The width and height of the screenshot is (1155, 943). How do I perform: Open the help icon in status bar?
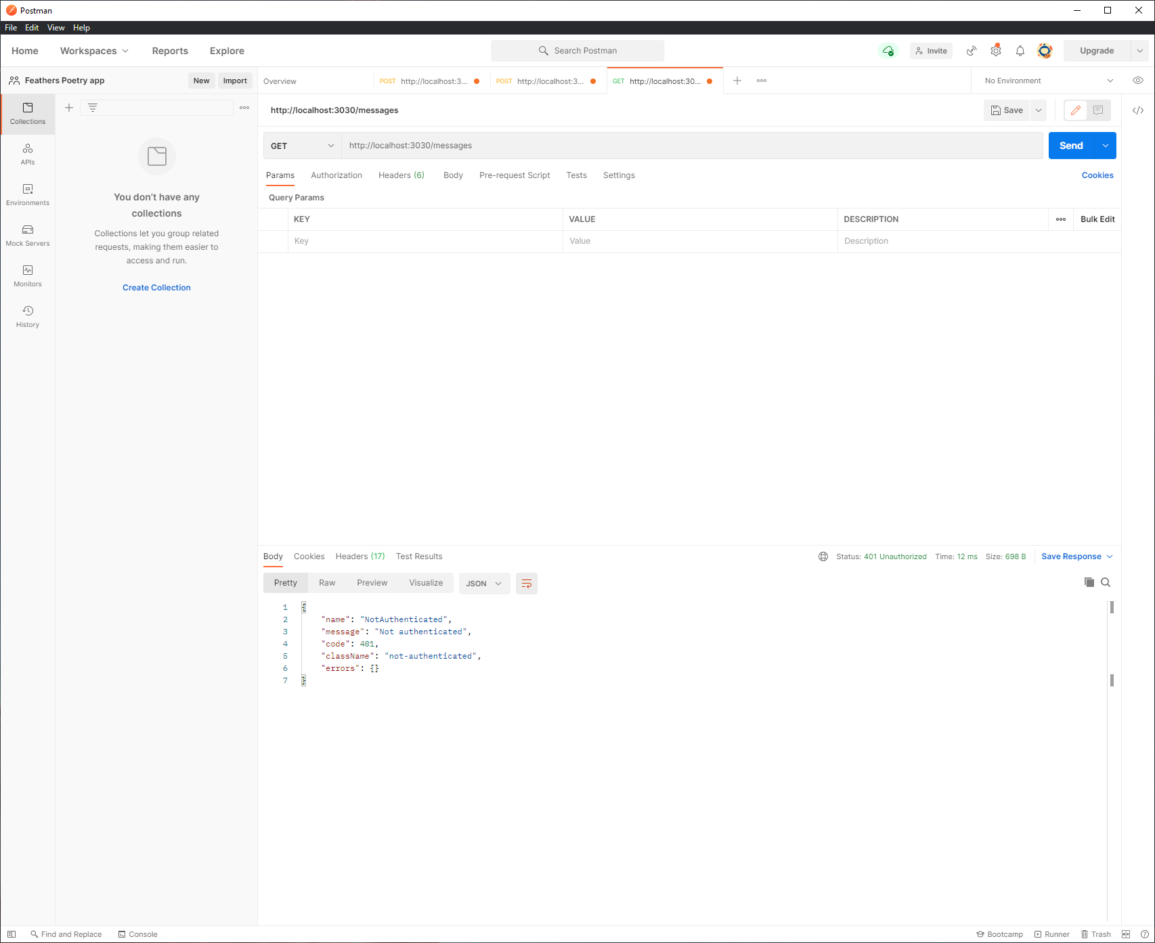[1144, 934]
